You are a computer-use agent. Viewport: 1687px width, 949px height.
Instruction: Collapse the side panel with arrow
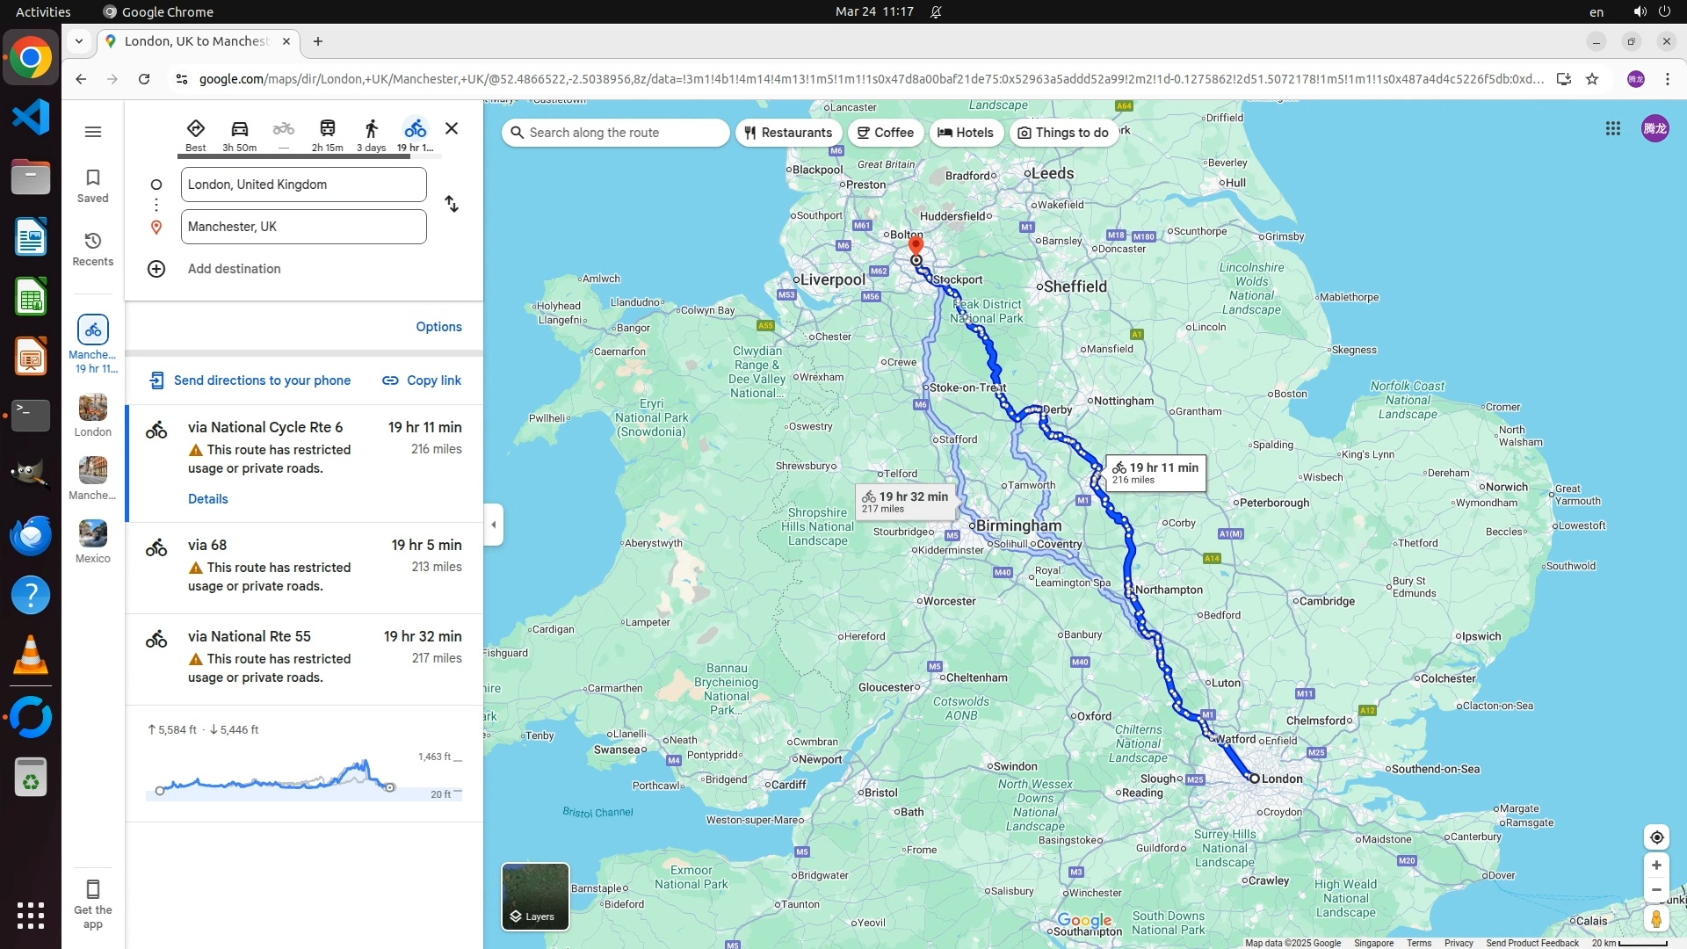pyautogui.click(x=494, y=525)
